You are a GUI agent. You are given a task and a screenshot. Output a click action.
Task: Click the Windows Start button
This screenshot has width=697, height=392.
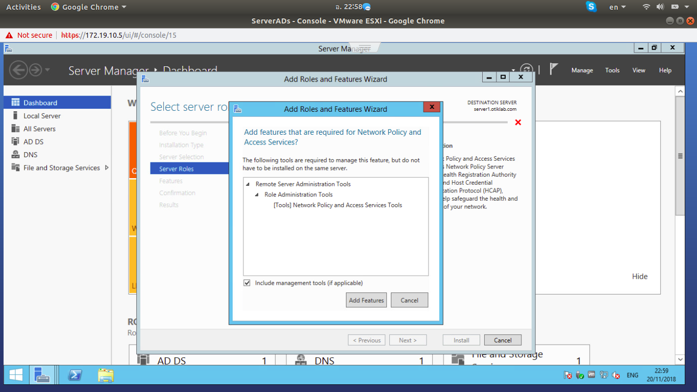[x=16, y=376]
